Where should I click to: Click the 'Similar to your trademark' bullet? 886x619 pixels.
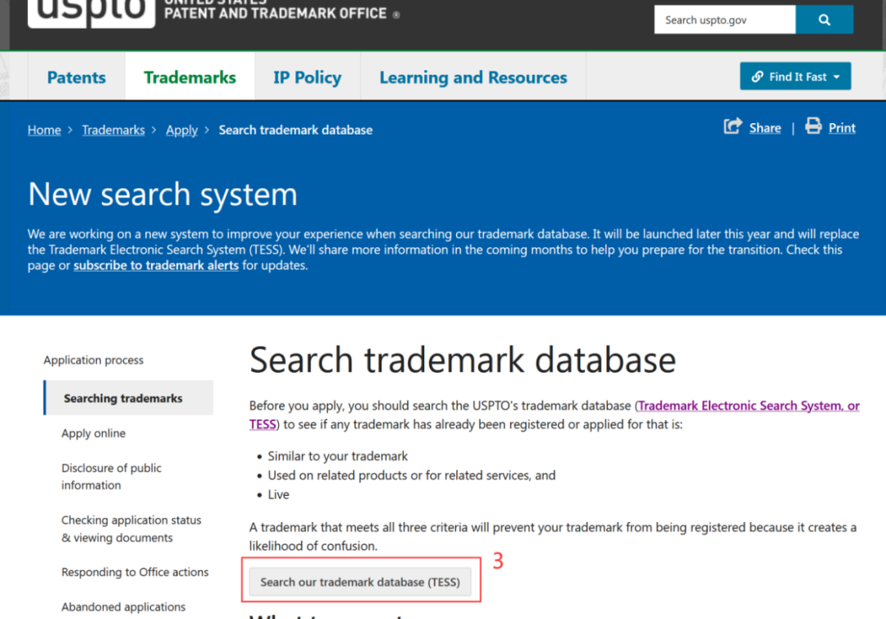[337, 456]
